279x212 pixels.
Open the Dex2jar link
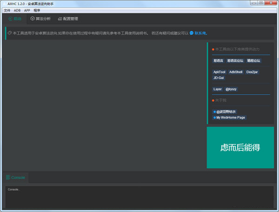click(252, 72)
